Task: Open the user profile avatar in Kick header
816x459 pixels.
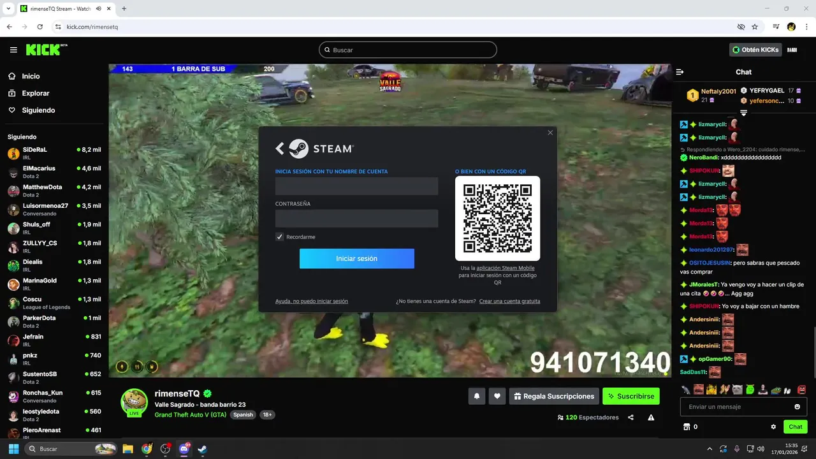Action: click(792, 50)
